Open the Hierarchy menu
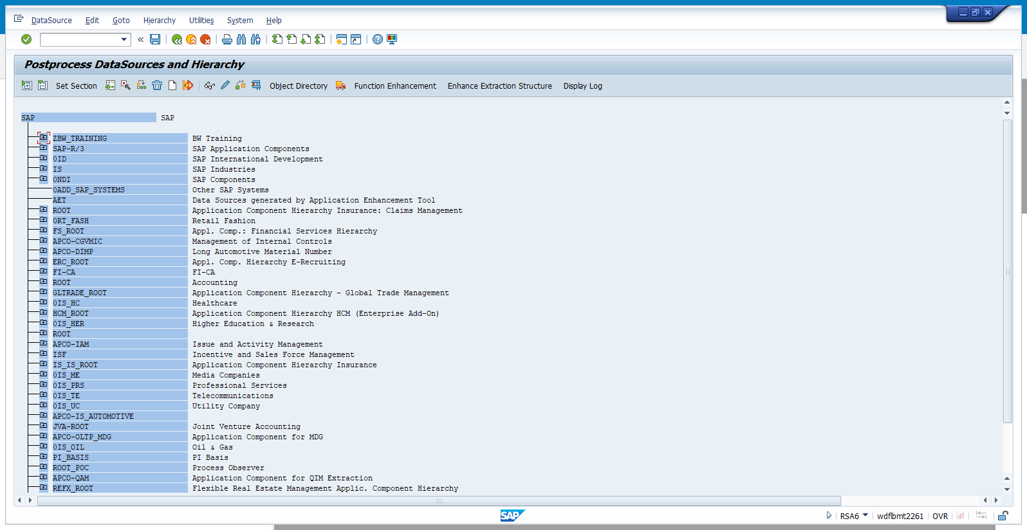The width and height of the screenshot is (1027, 530). coord(160,21)
